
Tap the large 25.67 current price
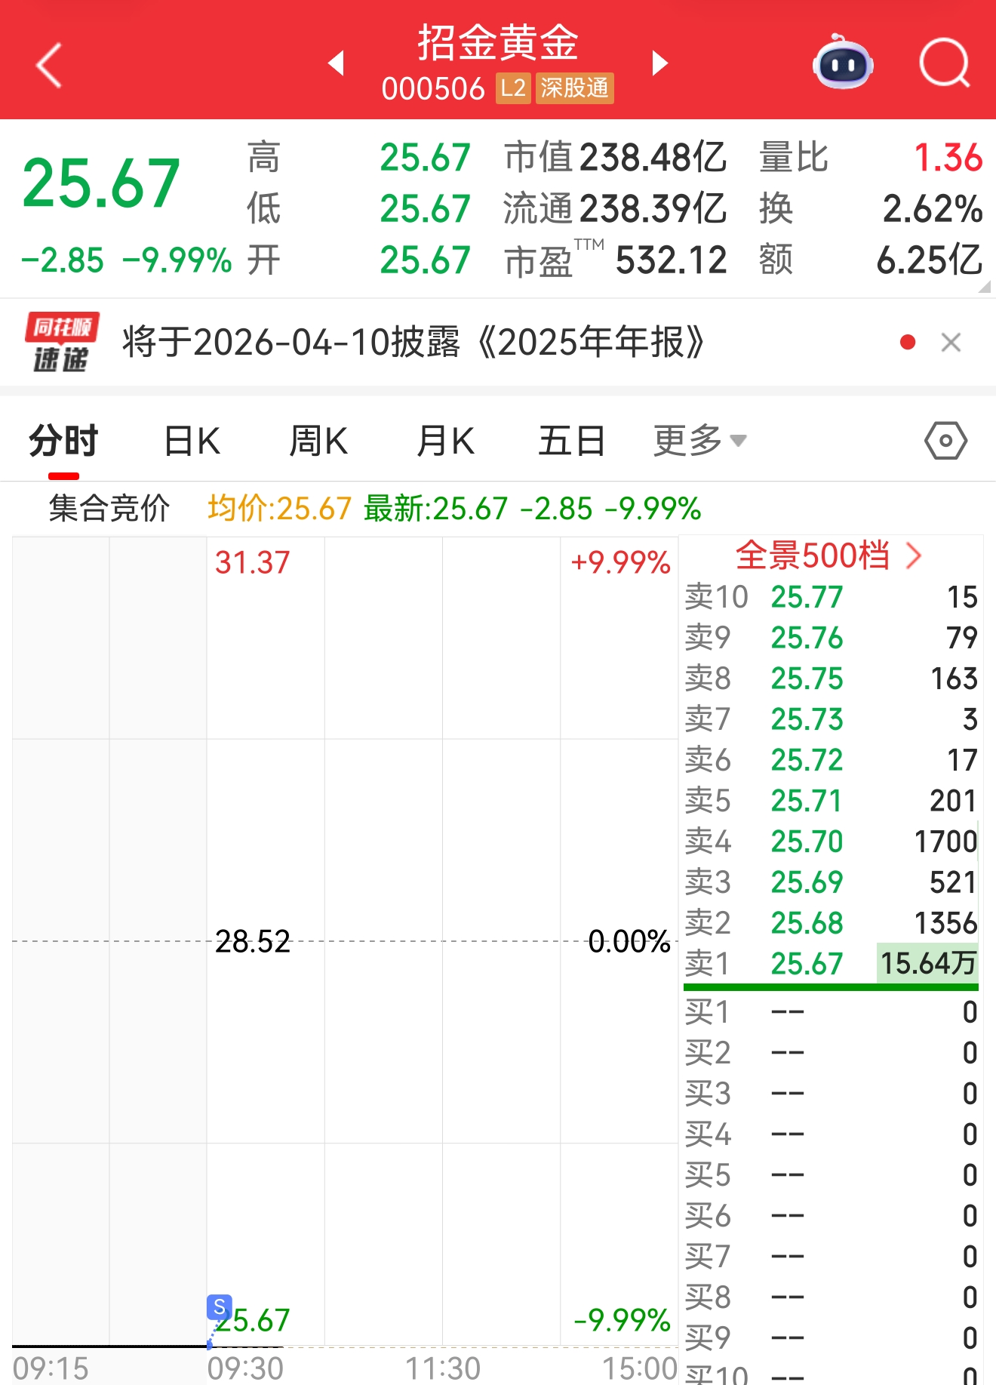[101, 183]
